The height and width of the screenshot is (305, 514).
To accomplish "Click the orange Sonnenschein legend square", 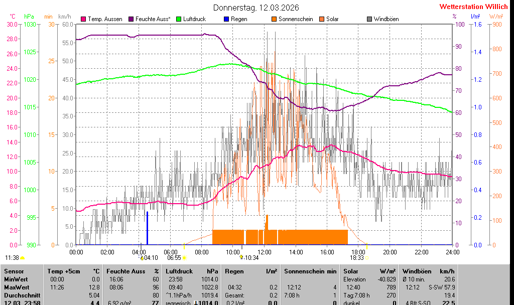I will (274, 19).
